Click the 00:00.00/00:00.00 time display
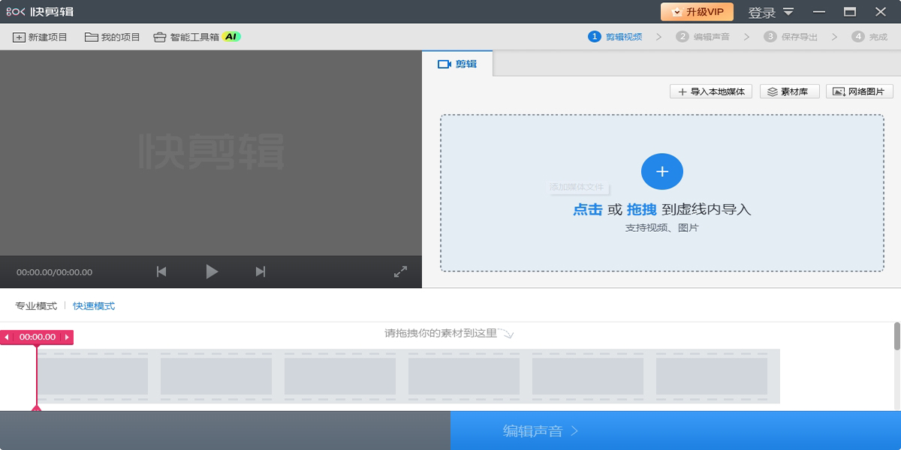Image resolution: width=901 pixels, height=450 pixels. click(x=55, y=272)
